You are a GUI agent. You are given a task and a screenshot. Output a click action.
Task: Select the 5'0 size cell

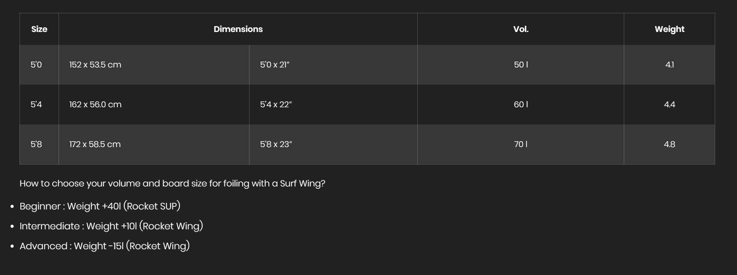click(x=36, y=65)
